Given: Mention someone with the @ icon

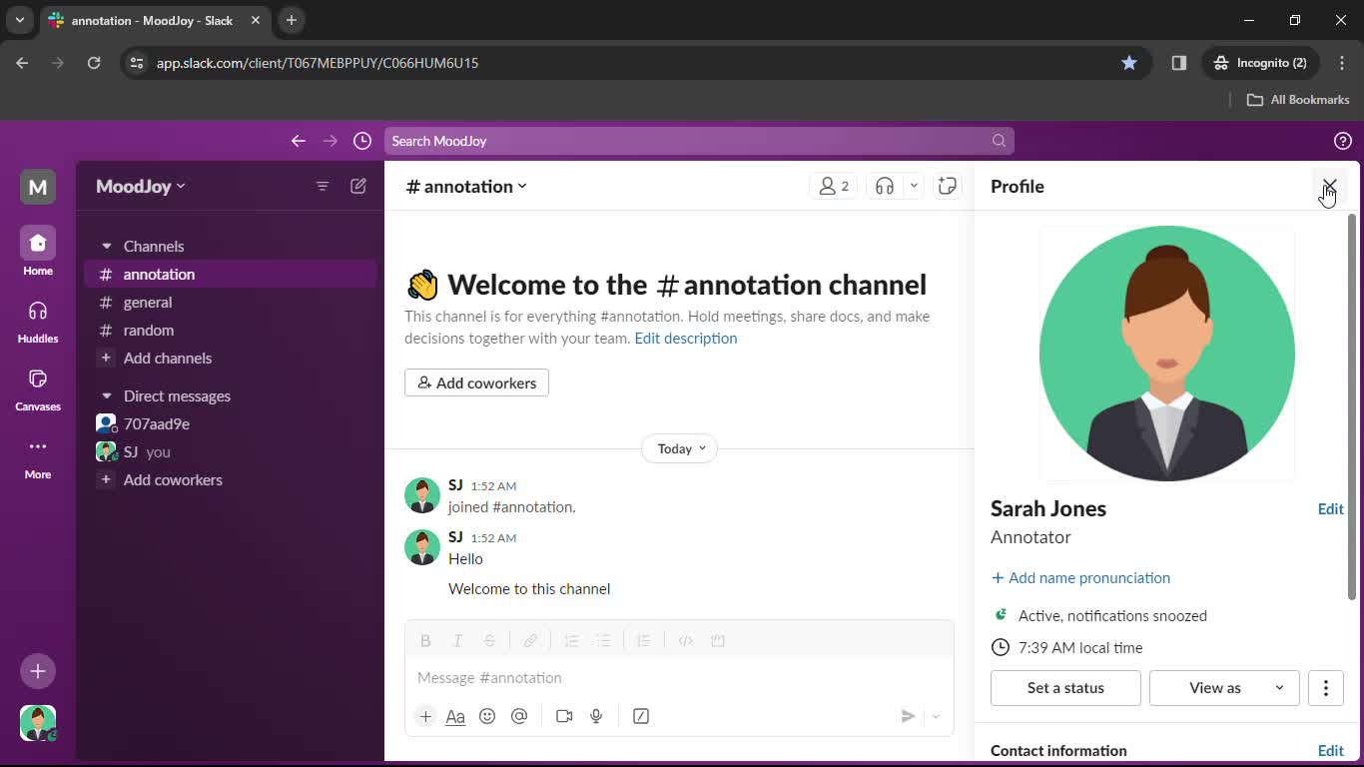Looking at the screenshot, I should pos(519,716).
